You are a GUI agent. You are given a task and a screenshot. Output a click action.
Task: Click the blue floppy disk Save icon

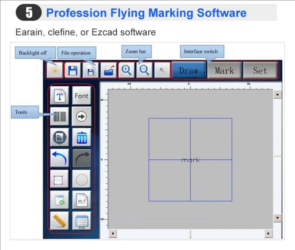pyautogui.click(x=73, y=70)
